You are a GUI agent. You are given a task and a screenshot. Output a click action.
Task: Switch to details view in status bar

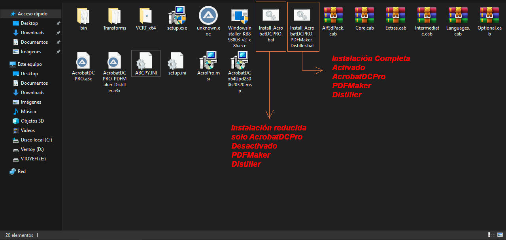[x=491, y=235]
